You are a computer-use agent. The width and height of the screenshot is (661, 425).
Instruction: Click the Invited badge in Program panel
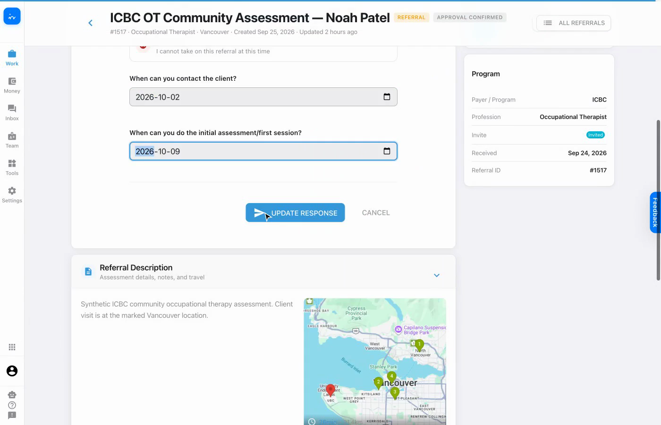(595, 135)
